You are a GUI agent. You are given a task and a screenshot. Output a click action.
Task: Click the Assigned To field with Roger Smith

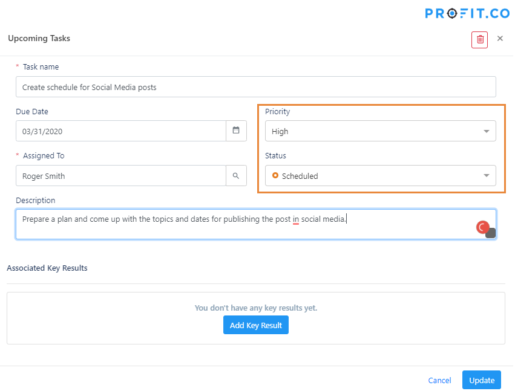click(121, 176)
